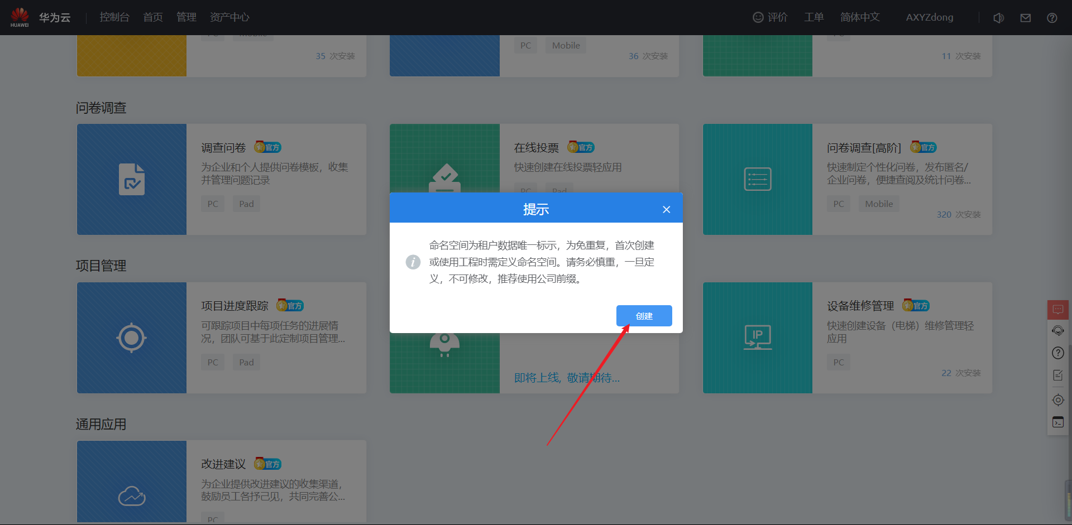Viewport: 1072px width, 525px height.
Task: Click the 官方 badge next to 改进建议
Action: [268, 464]
